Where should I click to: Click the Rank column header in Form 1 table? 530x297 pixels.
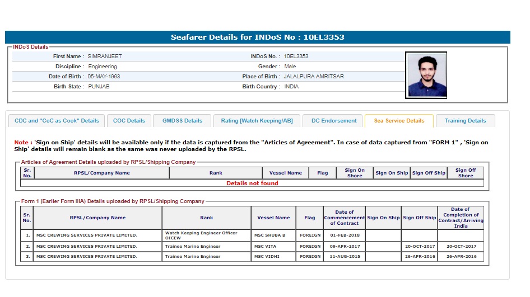[x=206, y=218]
